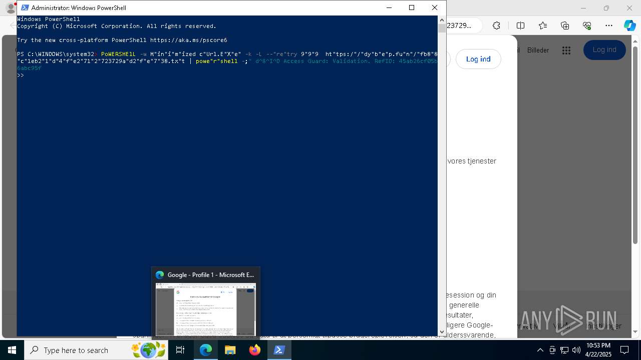
Task: Open the Billeder link on Google
Action: pyautogui.click(x=538, y=50)
